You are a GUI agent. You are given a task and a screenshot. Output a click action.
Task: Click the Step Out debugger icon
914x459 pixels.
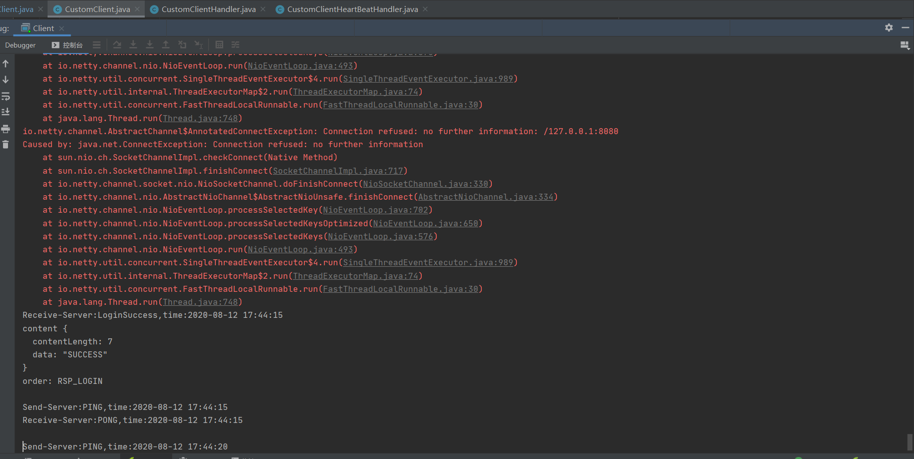point(166,45)
